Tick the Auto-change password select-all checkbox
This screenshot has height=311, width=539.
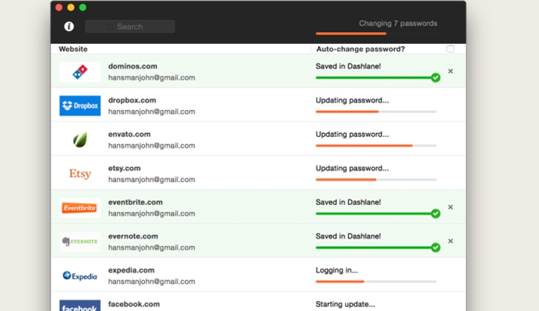pos(450,48)
